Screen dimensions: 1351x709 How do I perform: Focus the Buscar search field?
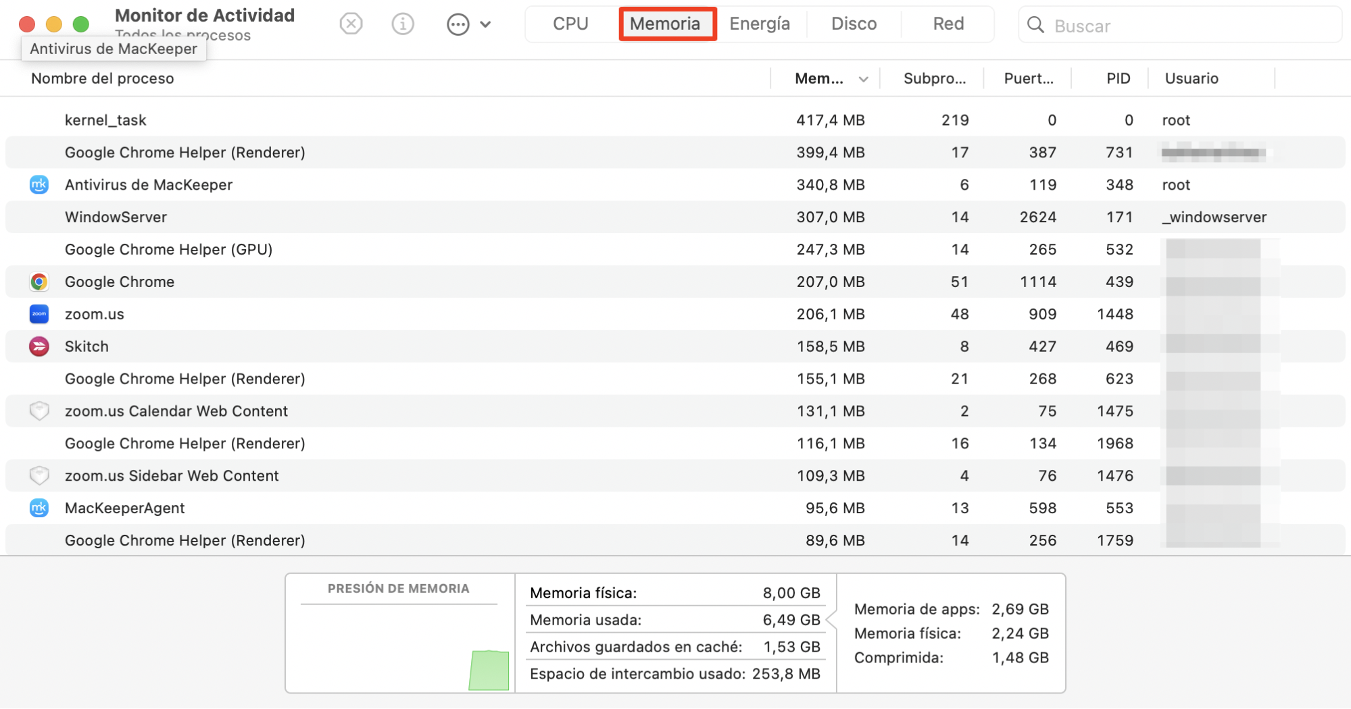[x=1179, y=25]
